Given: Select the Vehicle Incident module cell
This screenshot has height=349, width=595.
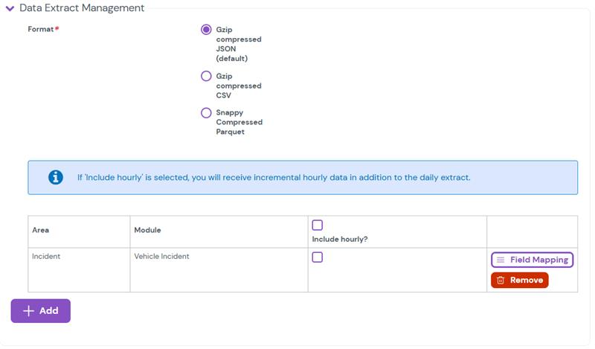Looking at the screenshot, I should pyautogui.click(x=161, y=256).
